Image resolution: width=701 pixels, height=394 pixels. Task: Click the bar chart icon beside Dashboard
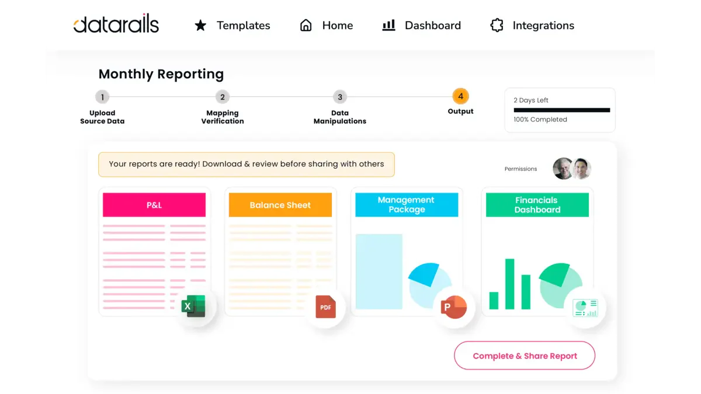[x=388, y=25]
